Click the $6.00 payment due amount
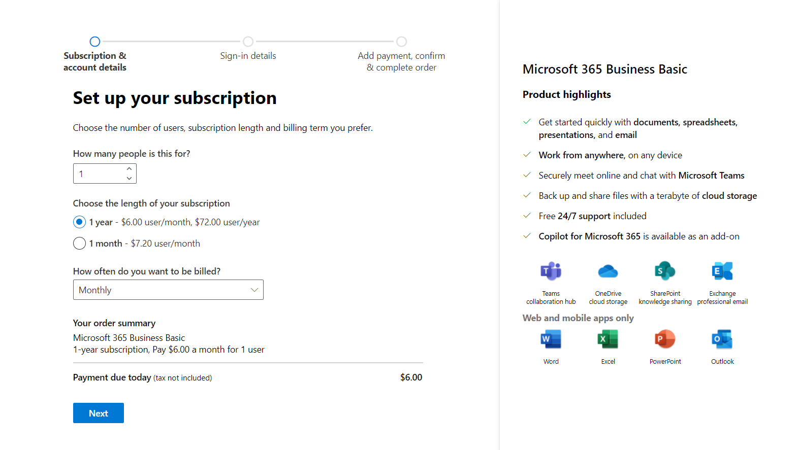The width and height of the screenshot is (798, 450). (x=411, y=377)
